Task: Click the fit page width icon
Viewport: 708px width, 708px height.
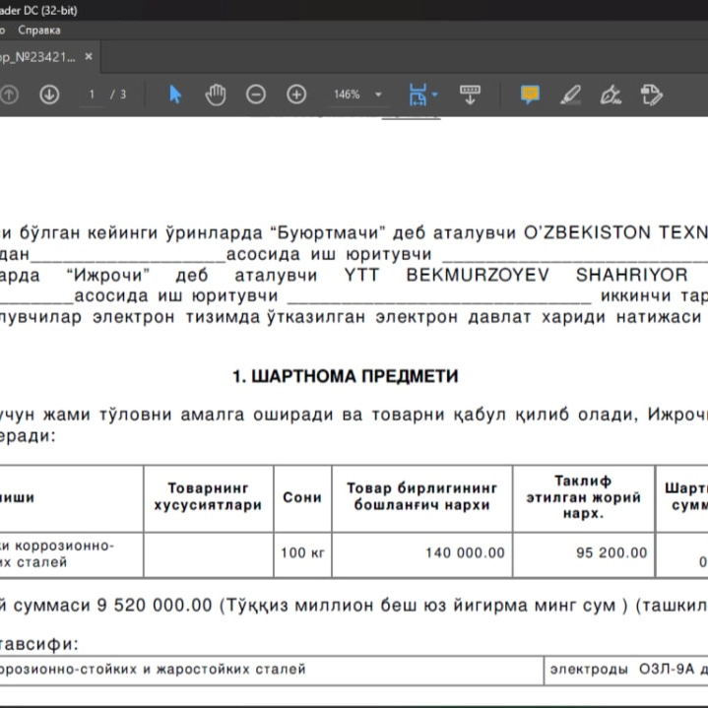Action: (x=418, y=95)
